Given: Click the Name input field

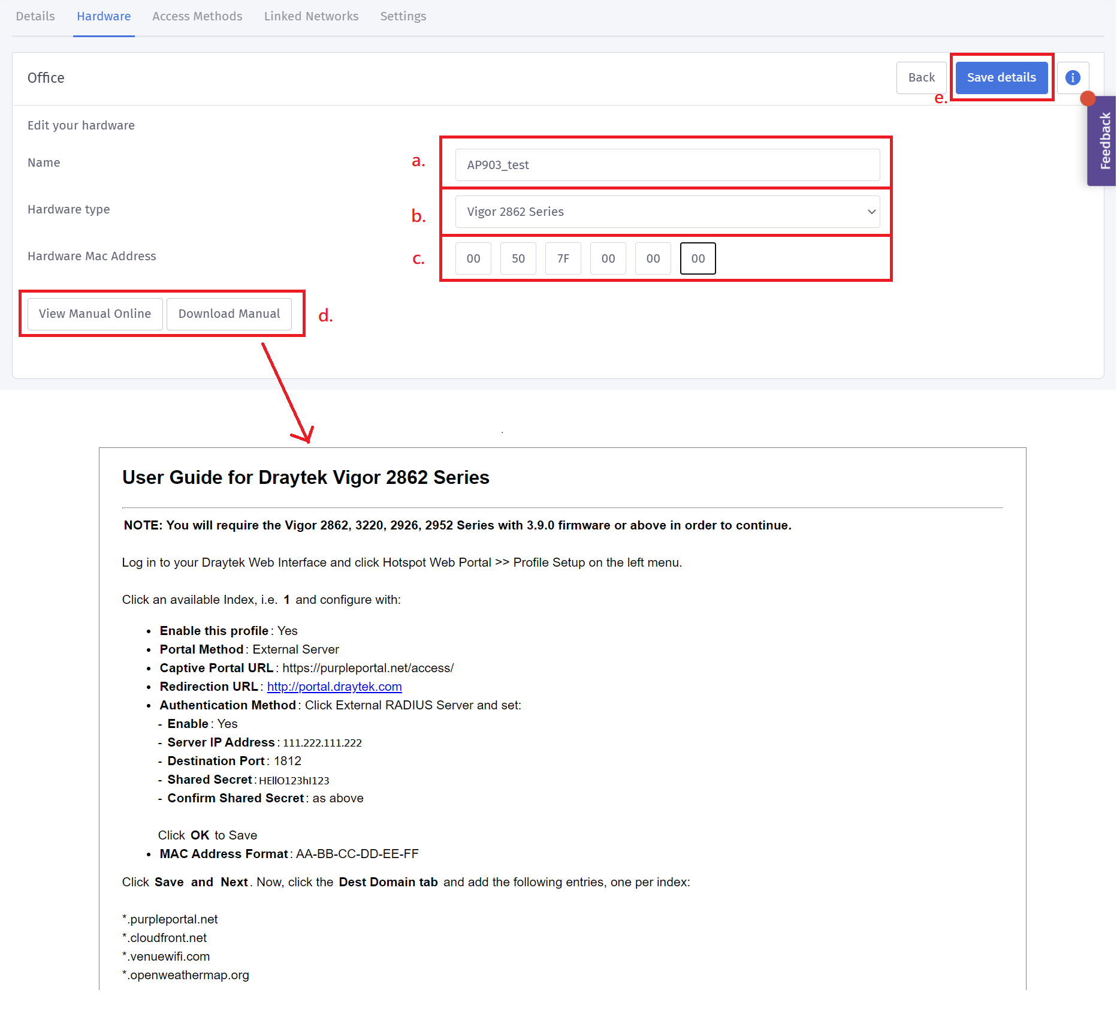Looking at the screenshot, I should [668, 165].
